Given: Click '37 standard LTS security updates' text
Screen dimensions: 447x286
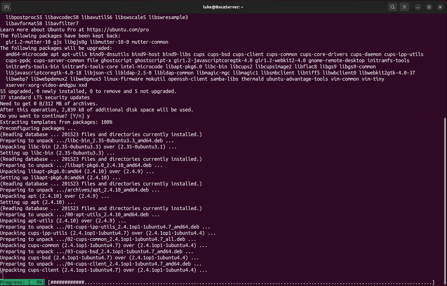Looking at the screenshot, I should [45, 97].
